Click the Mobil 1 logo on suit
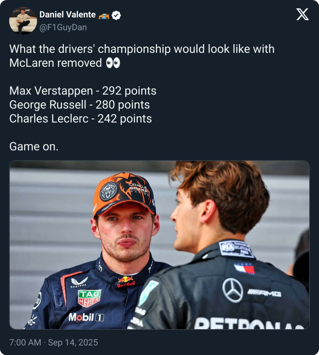The width and height of the screenshot is (319, 355). pos(86,317)
